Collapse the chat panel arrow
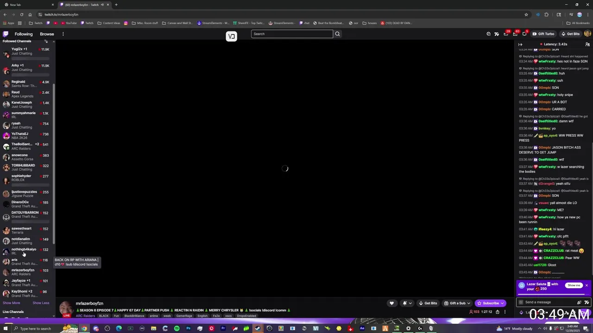Viewport: 593px width, 333px height. [520, 44]
